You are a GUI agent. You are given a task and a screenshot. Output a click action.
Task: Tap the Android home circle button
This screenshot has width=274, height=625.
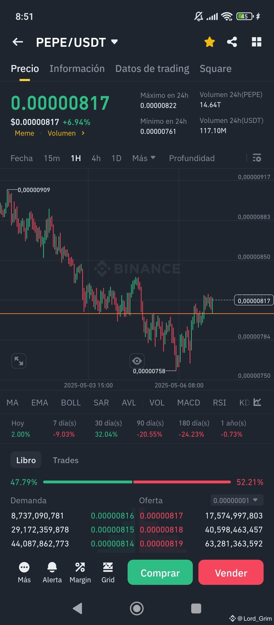coord(137,608)
